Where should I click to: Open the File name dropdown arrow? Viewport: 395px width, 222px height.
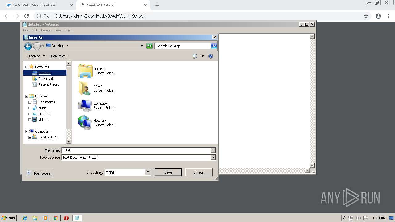213,150
